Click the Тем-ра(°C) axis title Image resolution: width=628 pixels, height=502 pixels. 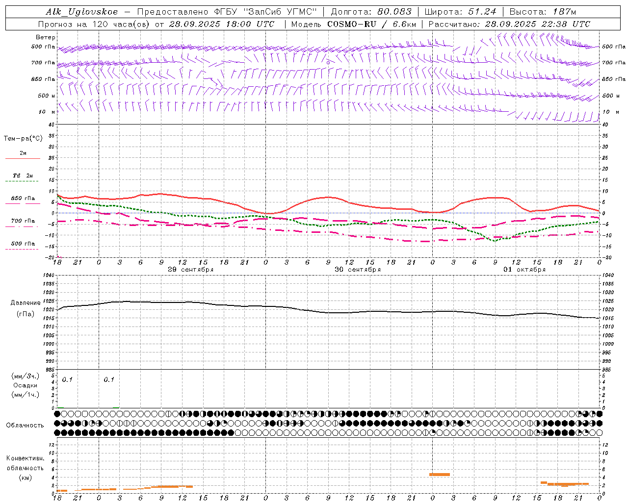click(23, 139)
